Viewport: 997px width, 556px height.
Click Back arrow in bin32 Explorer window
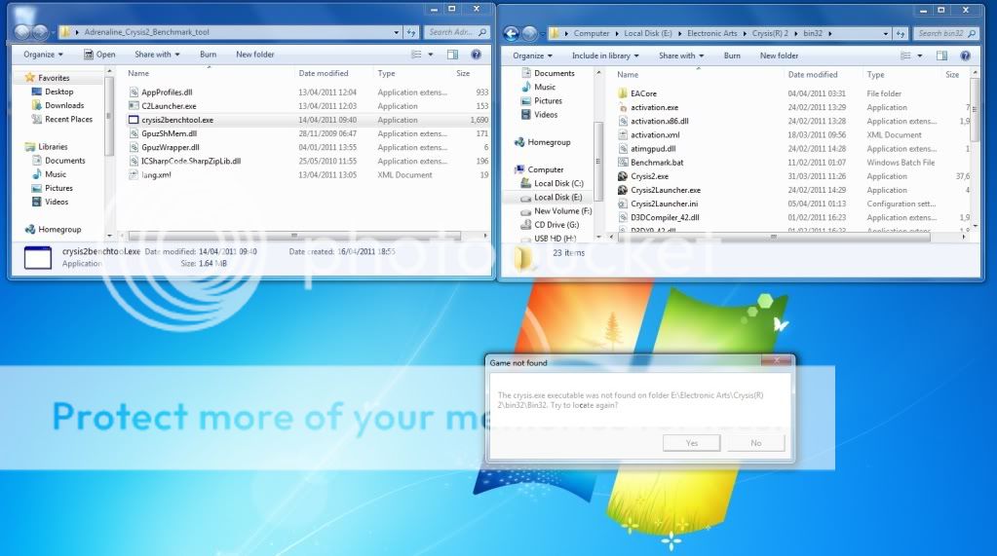pos(511,33)
